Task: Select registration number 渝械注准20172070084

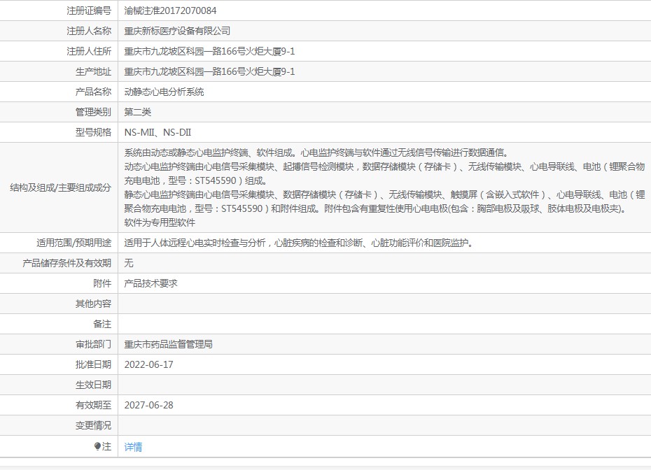Action: 170,10
